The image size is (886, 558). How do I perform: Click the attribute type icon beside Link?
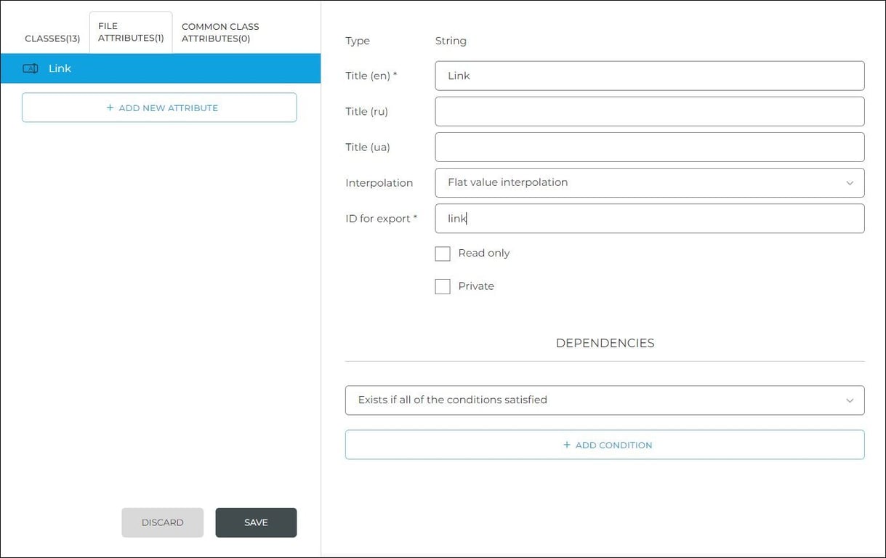[x=30, y=68]
